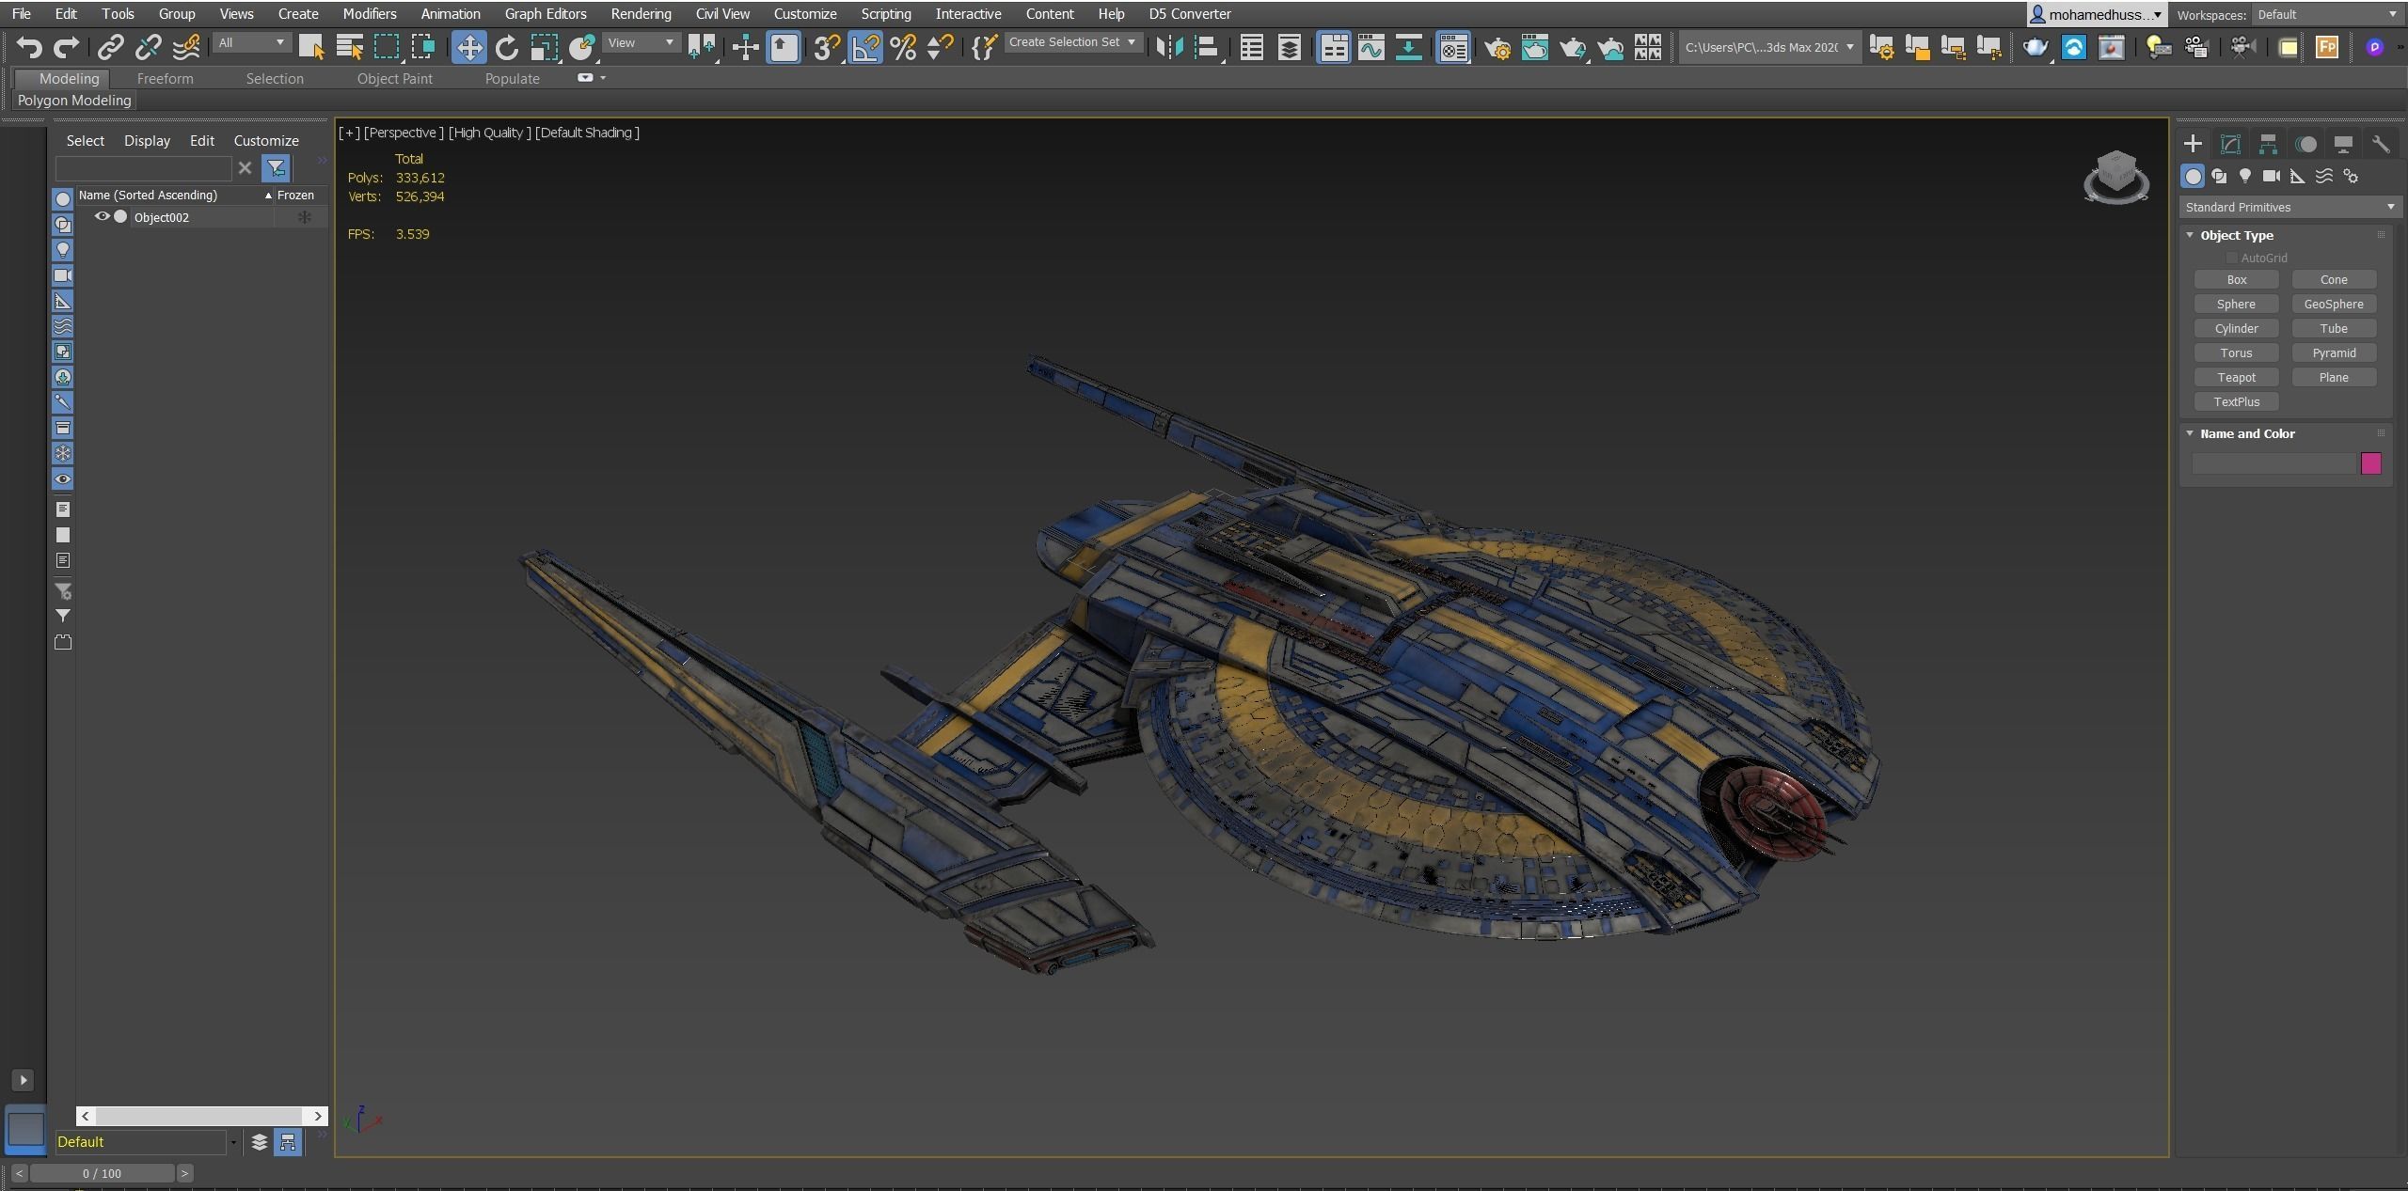Toggle frozen state for Object002
The image size is (2408, 1191).
(304, 217)
